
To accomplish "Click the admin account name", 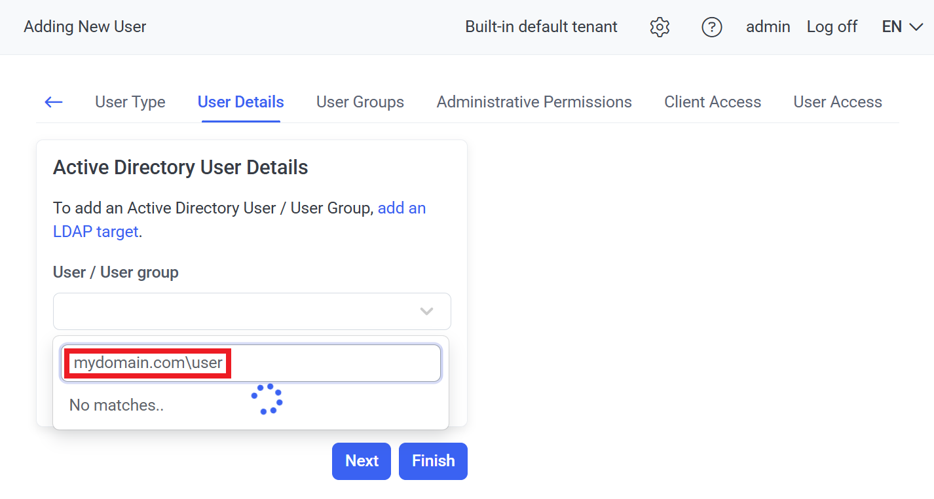I will [768, 27].
